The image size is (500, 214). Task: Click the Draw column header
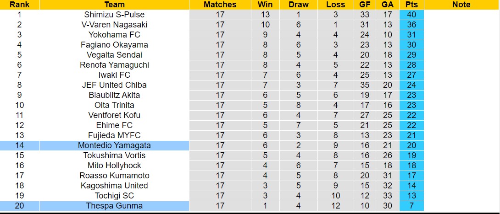tap(299, 5)
